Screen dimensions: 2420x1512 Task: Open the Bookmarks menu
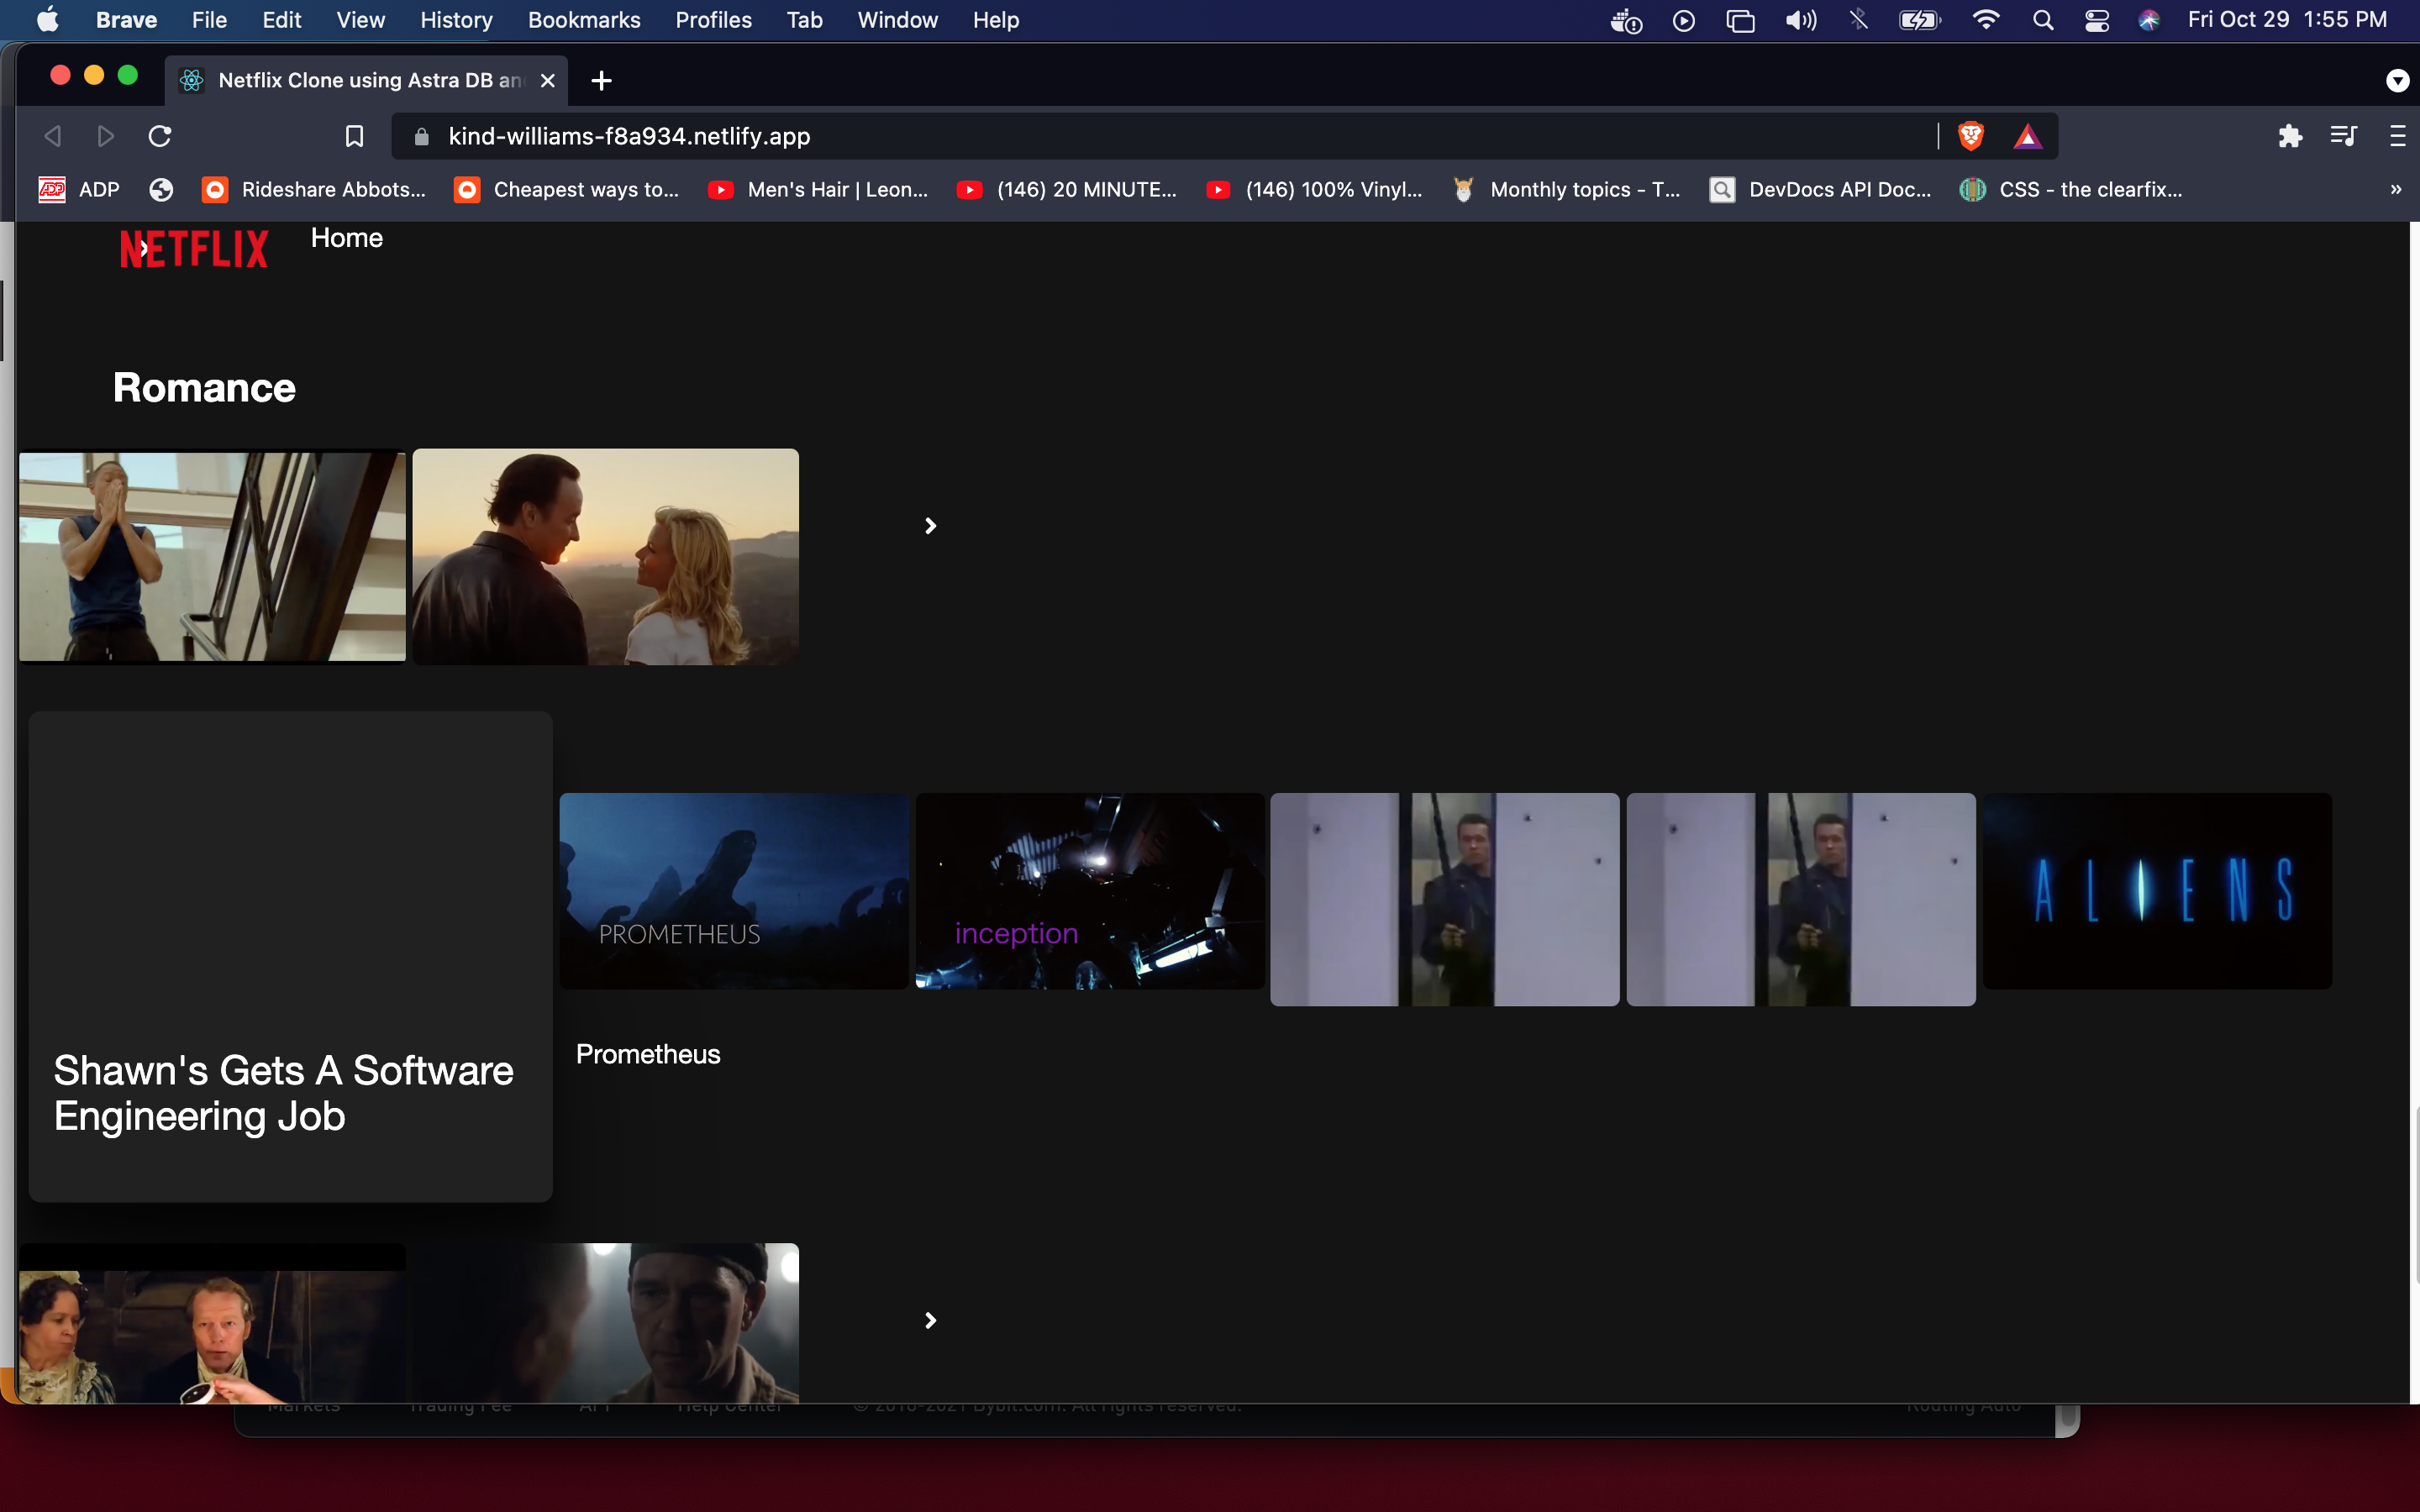584,19
